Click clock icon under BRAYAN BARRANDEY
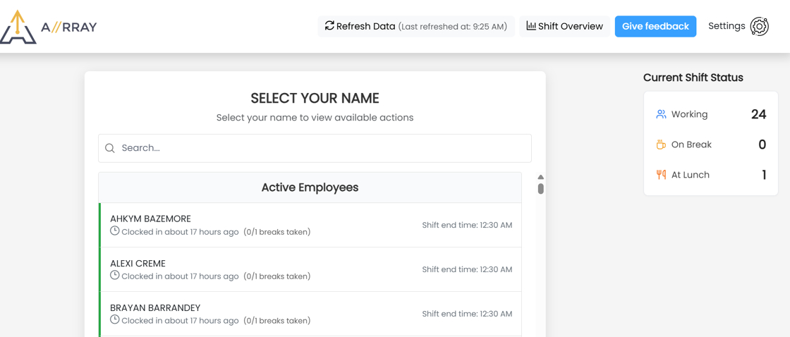This screenshot has width=790, height=337. (x=115, y=320)
